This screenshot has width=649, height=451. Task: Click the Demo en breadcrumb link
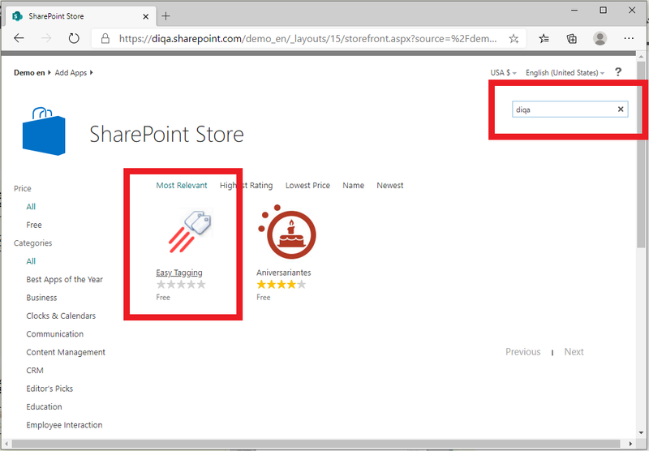pos(29,73)
